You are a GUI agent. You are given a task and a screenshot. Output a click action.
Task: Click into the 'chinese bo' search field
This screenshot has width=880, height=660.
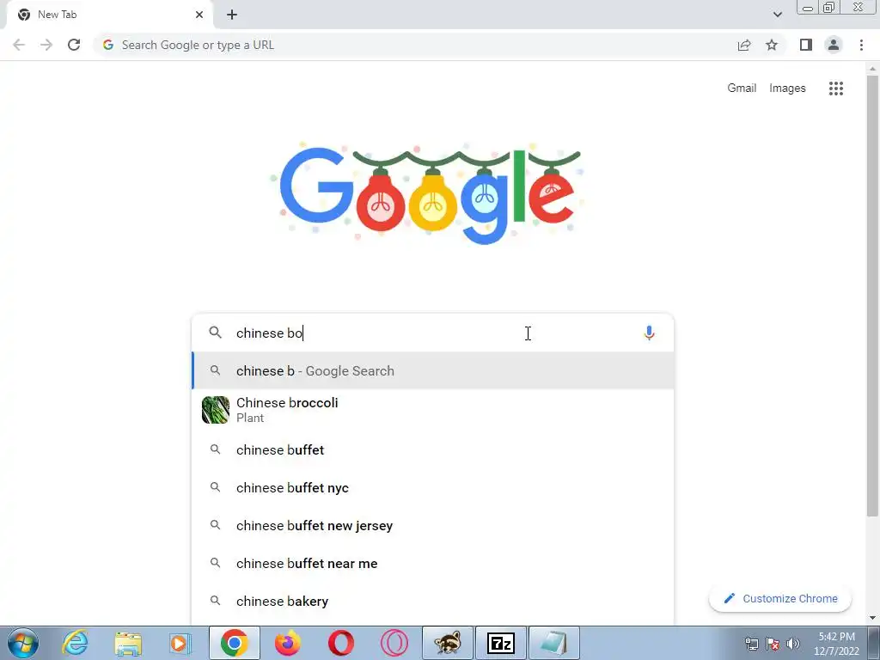(x=432, y=333)
